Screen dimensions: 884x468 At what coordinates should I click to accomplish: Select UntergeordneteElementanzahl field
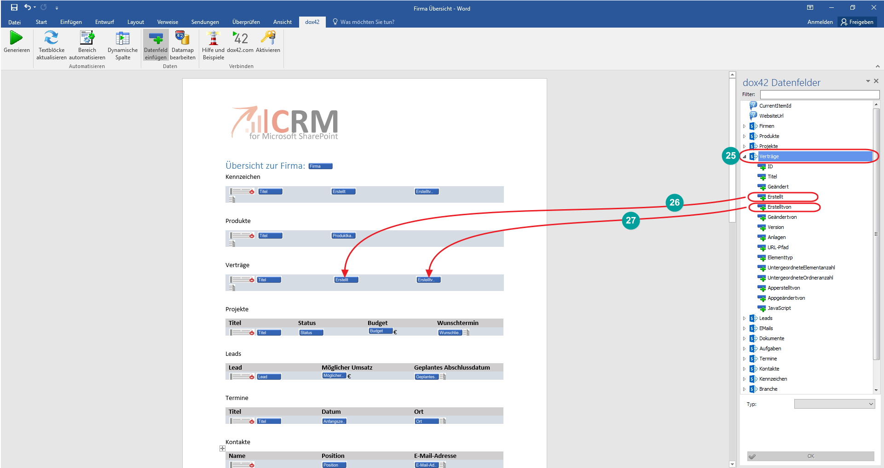tap(801, 268)
